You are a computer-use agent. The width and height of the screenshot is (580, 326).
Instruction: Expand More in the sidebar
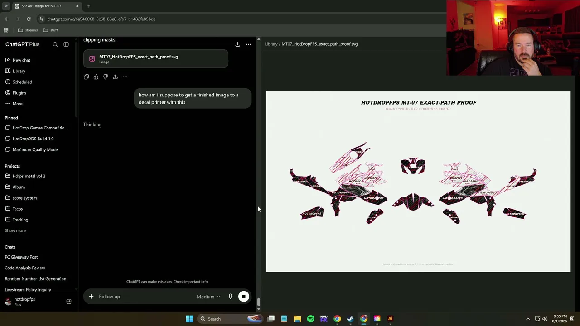[x=17, y=104]
